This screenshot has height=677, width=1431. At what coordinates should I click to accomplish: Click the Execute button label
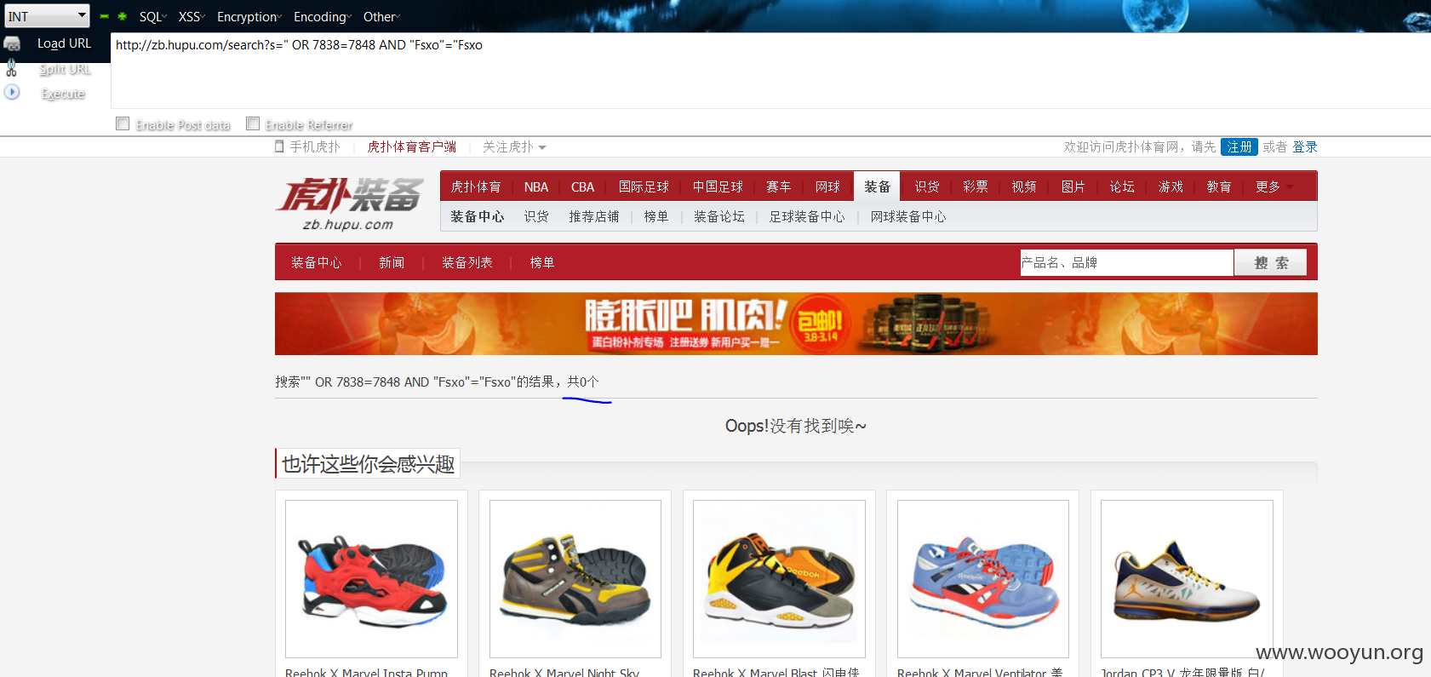pos(63,94)
